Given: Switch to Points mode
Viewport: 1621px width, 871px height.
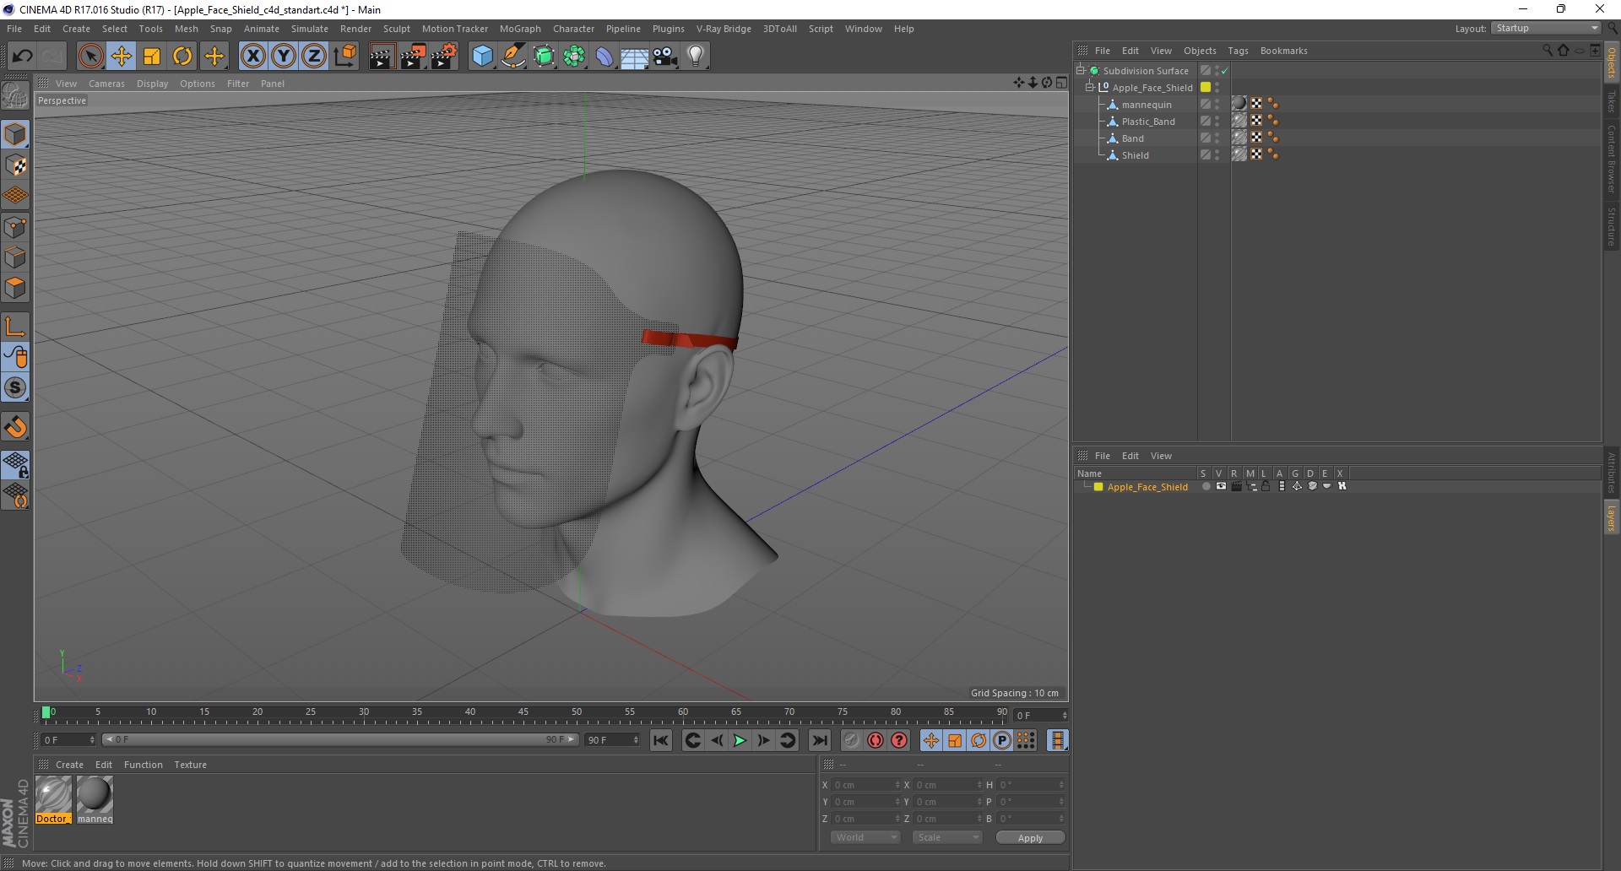Looking at the screenshot, I should (x=15, y=227).
